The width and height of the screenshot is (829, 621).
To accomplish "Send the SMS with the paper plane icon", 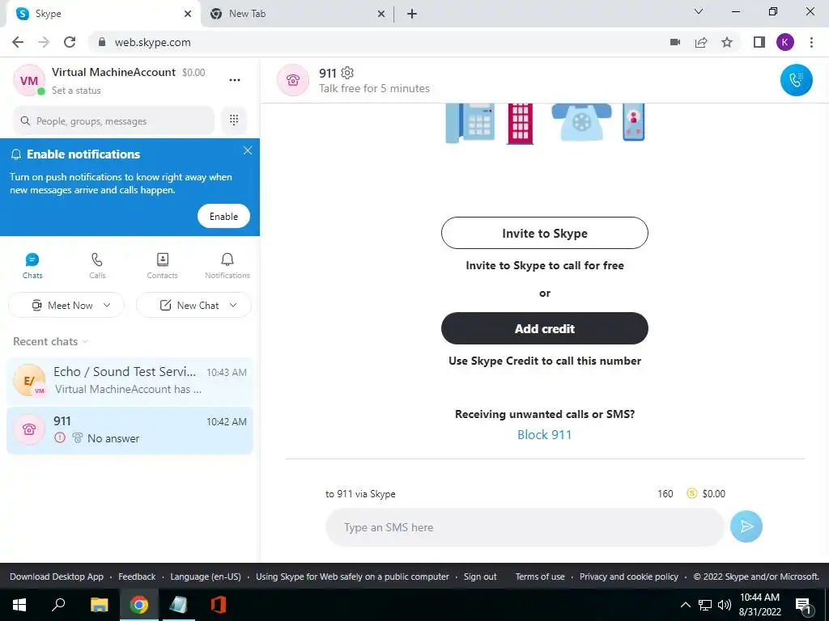I will coord(746,526).
